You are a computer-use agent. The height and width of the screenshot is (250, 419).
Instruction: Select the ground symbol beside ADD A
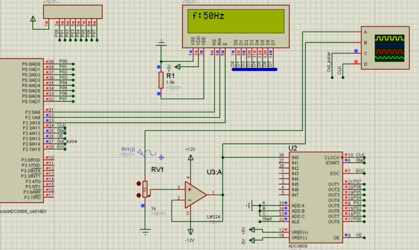click(249, 206)
